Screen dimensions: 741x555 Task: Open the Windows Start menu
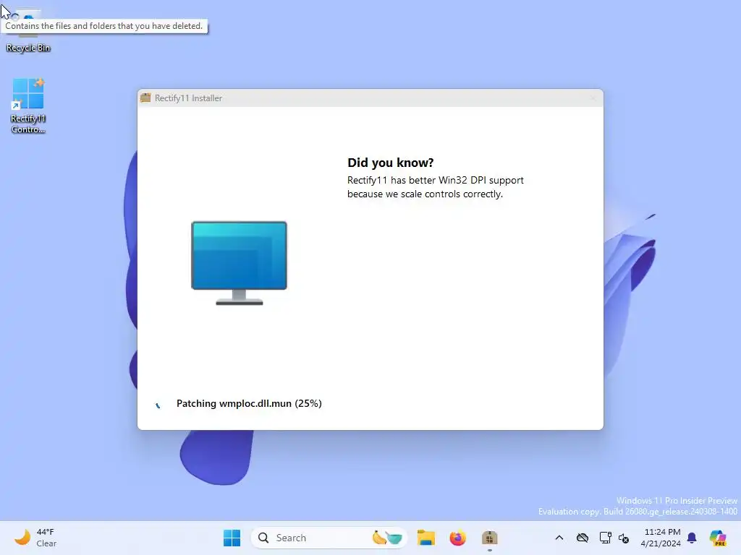(232, 538)
